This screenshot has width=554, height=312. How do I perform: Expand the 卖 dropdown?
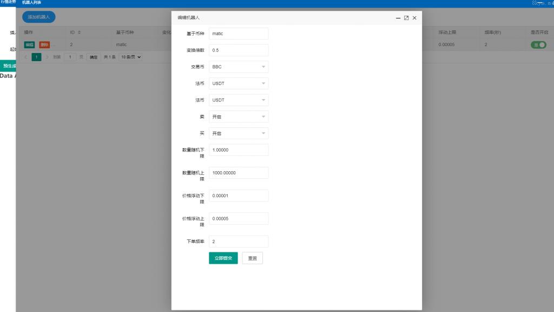click(239, 116)
